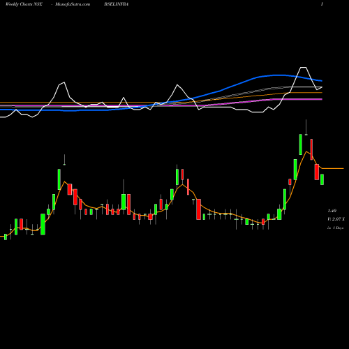349x349 pixels.
Task: Click the "Weekly Charts NSE" title text
Action: tap(24, 4)
